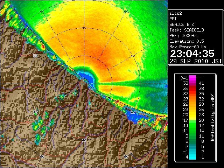Click the southwest "40" label near green echoes
This screenshot has height=168, width=224.
pos(35,112)
